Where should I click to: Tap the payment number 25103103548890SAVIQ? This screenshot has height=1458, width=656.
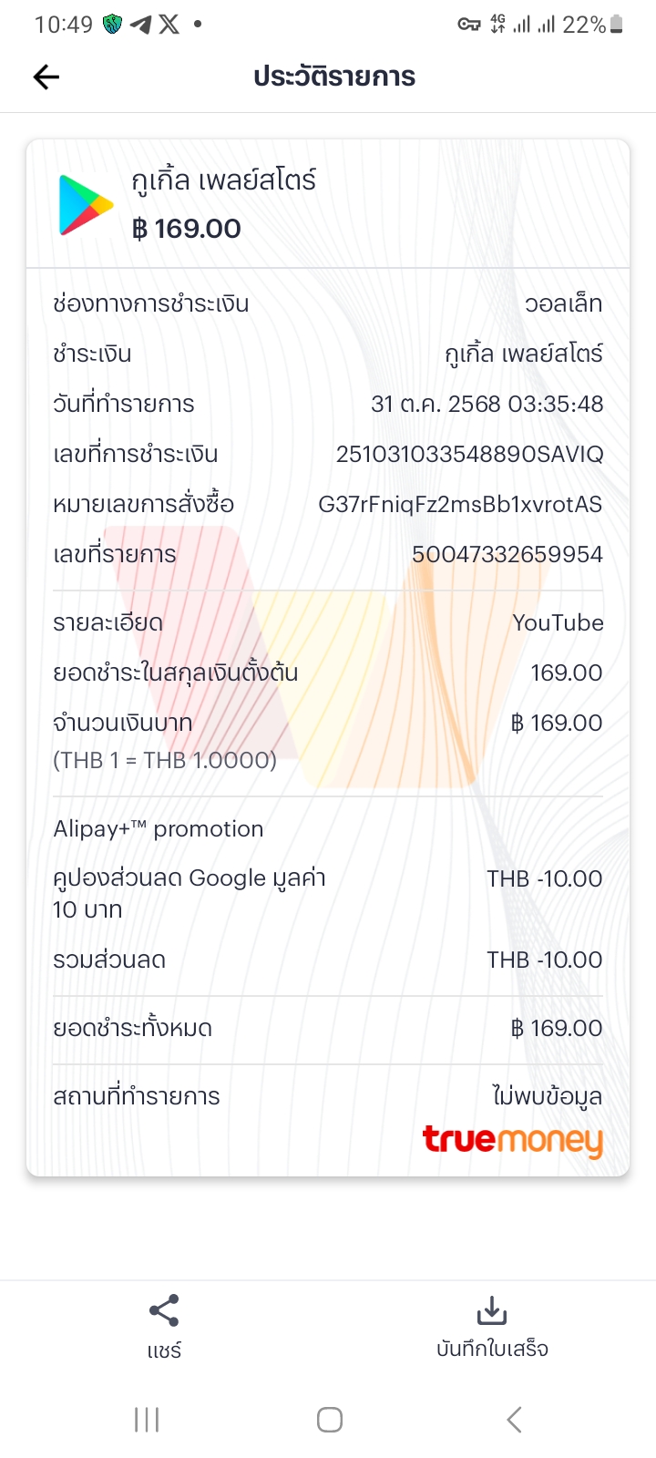click(469, 454)
